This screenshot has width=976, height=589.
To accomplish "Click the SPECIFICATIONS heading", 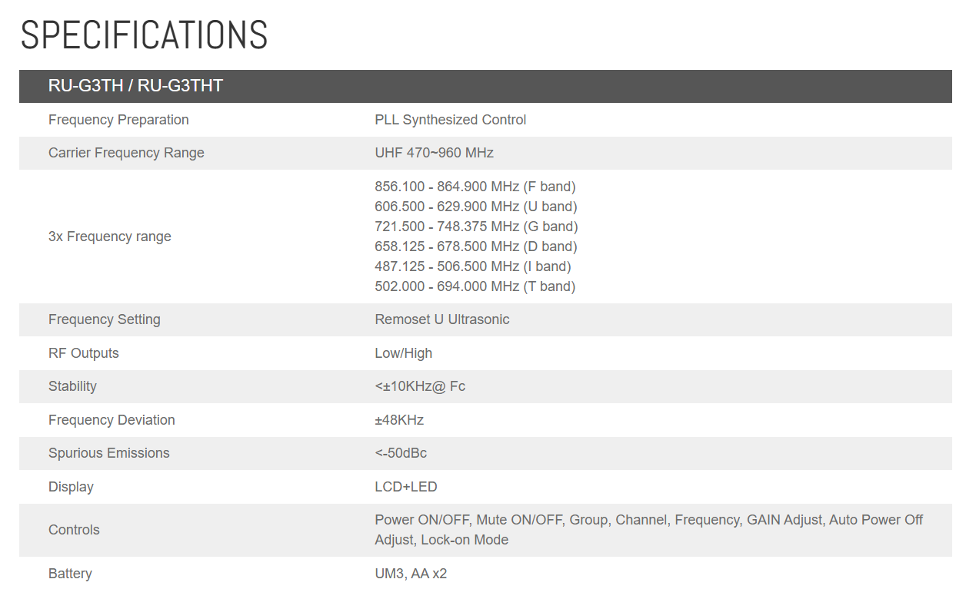I will tap(144, 35).
